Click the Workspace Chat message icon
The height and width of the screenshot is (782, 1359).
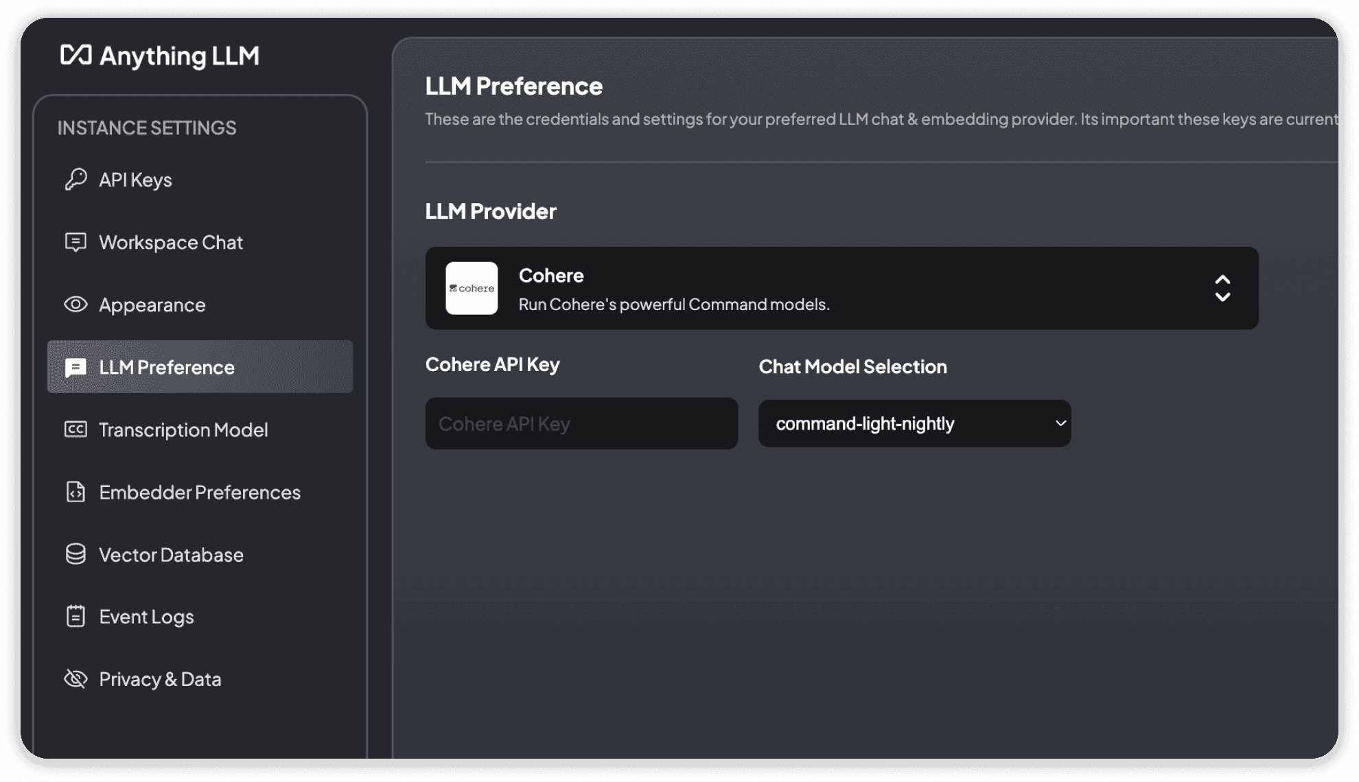pos(75,242)
